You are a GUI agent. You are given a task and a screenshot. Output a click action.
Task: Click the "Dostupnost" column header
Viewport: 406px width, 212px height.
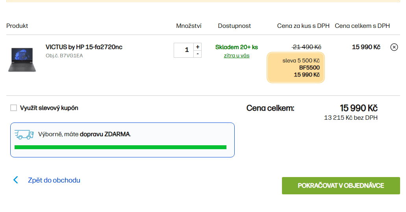coord(234,26)
